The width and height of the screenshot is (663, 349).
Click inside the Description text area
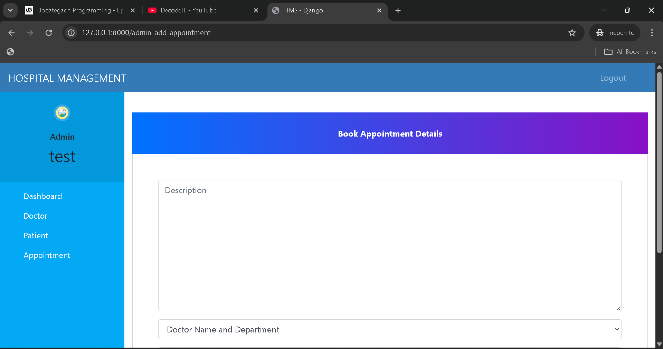pos(390,245)
